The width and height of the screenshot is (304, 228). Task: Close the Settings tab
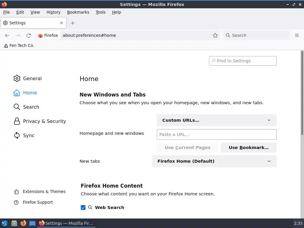61,23
